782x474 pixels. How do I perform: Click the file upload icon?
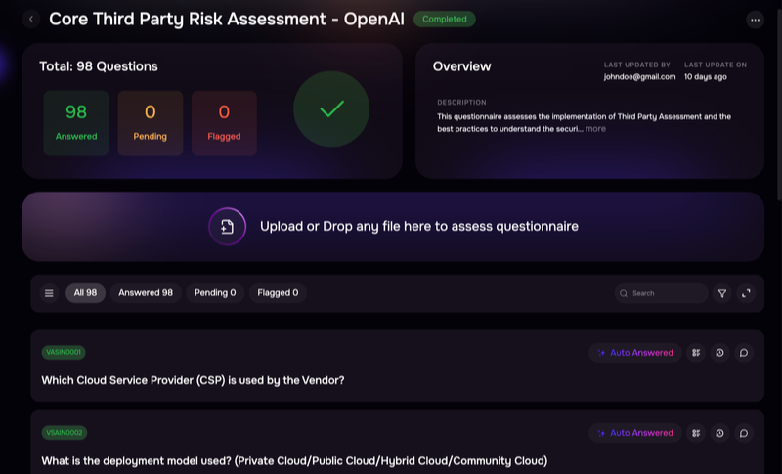click(x=227, y=227)
